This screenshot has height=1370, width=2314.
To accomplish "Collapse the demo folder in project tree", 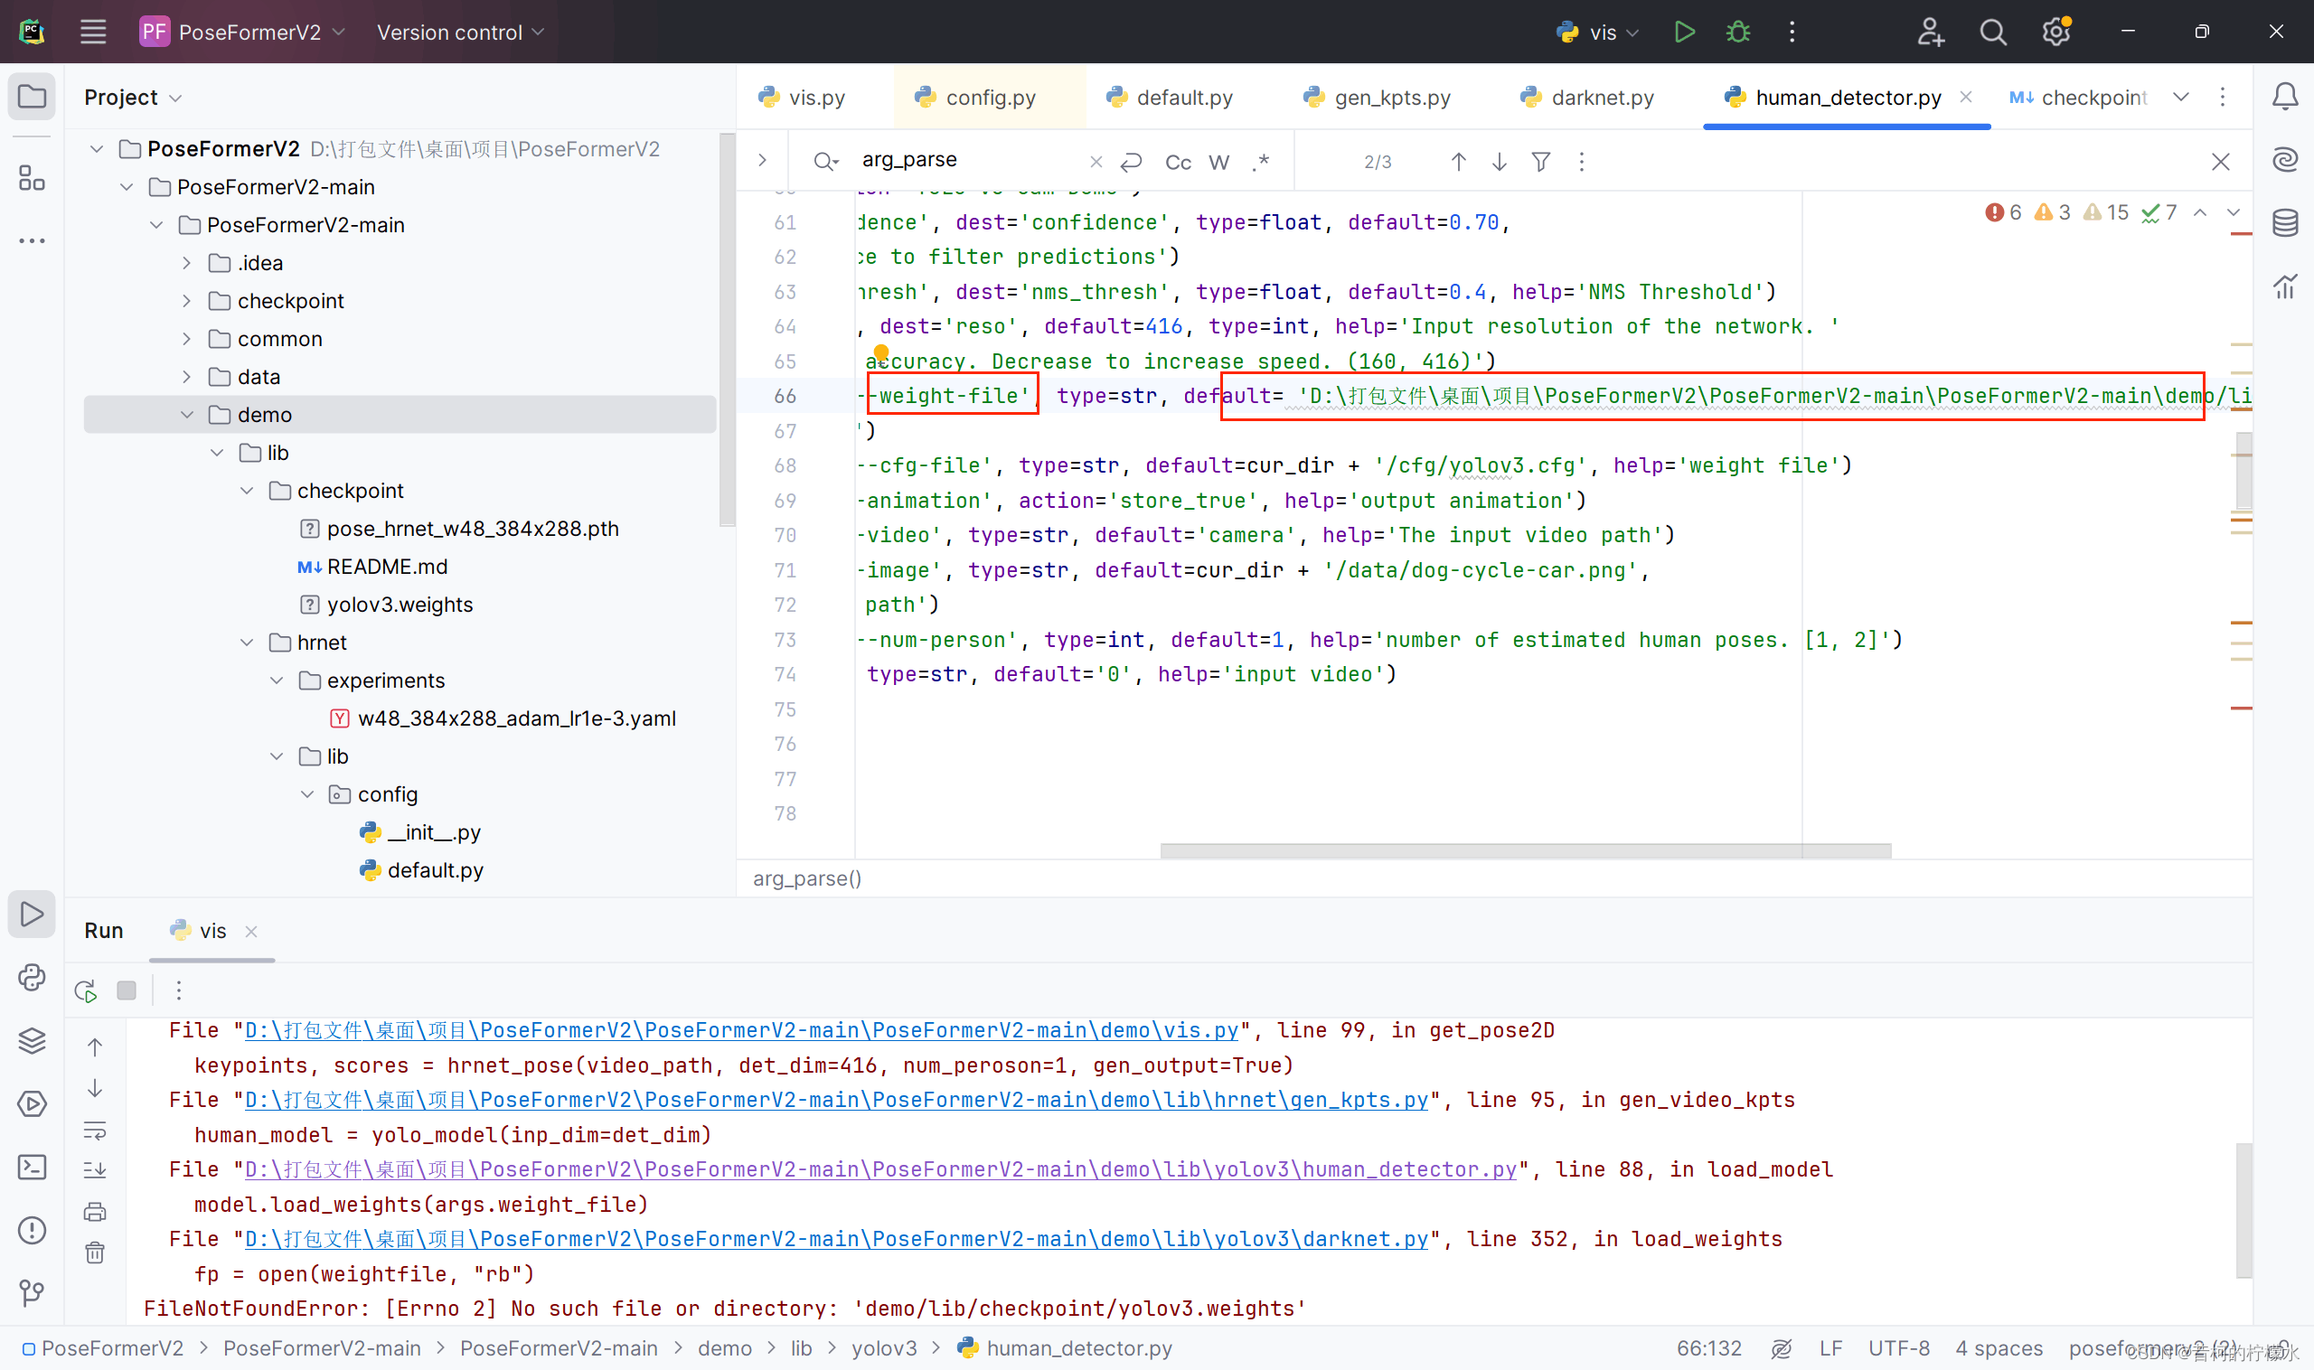I will (x=187, y=415).
